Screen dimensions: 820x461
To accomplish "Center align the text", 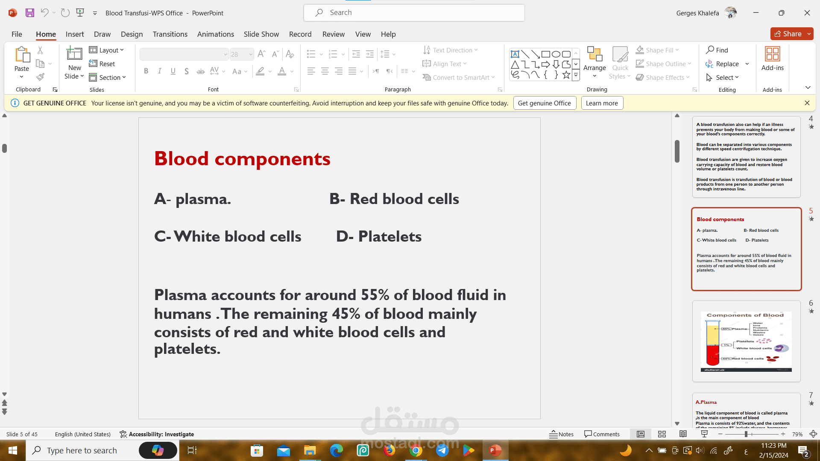I will click(x=325, y=71).
